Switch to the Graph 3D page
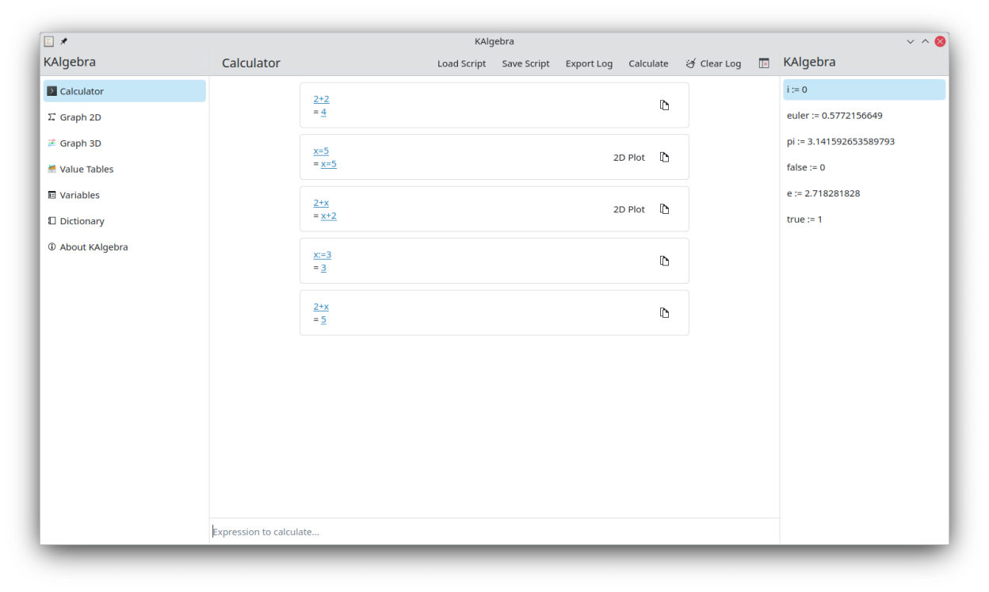 (x=80, y=143)
